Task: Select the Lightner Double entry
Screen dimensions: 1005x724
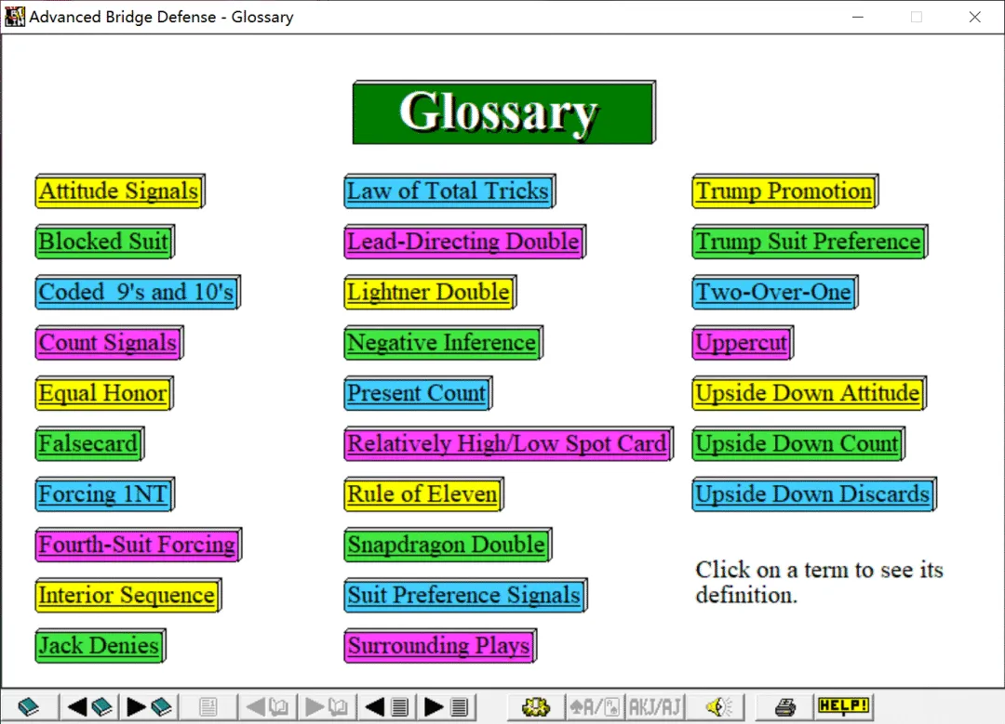Action: click(x=430, y=292)
